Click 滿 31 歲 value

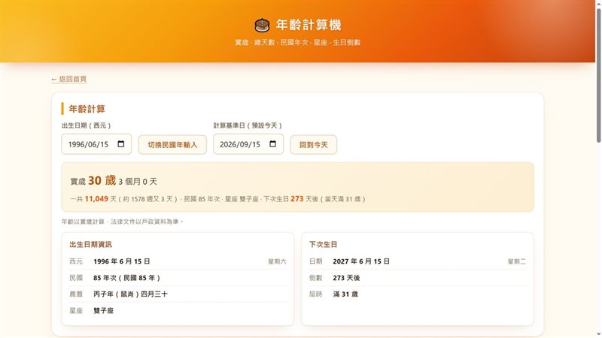pyautogui.click(x=345, y=294)
